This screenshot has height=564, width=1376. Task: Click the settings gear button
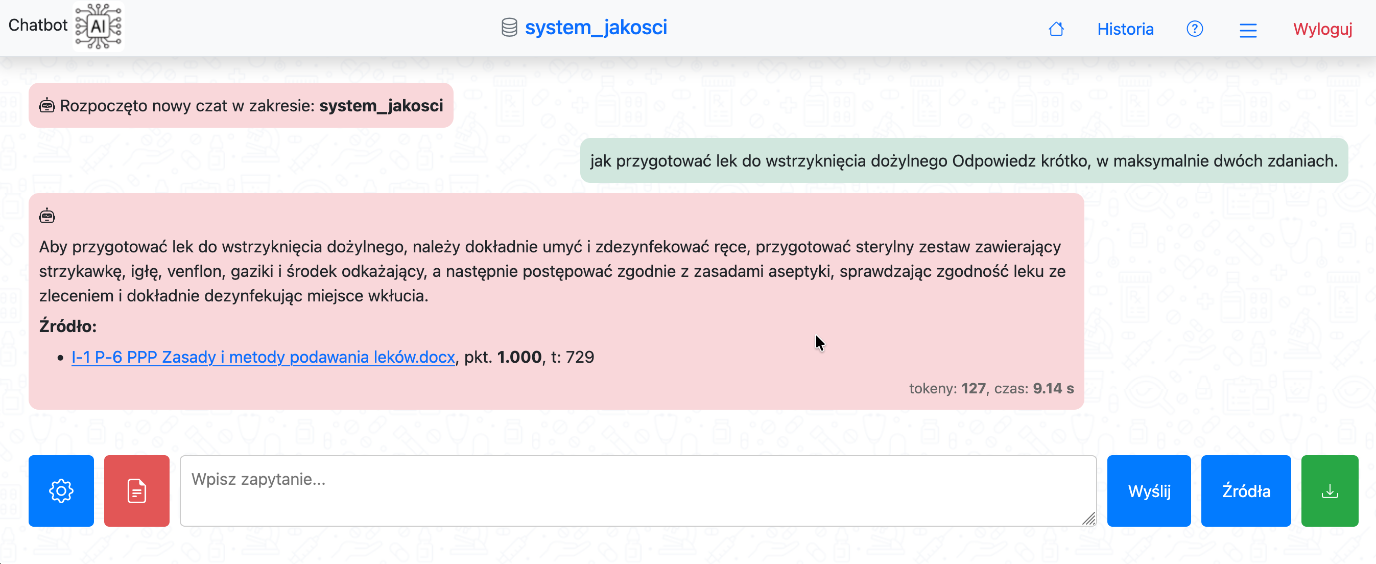tap(61, 490)
